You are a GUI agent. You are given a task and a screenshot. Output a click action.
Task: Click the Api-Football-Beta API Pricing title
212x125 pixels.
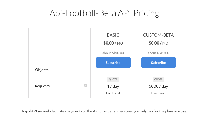[104, 13]
